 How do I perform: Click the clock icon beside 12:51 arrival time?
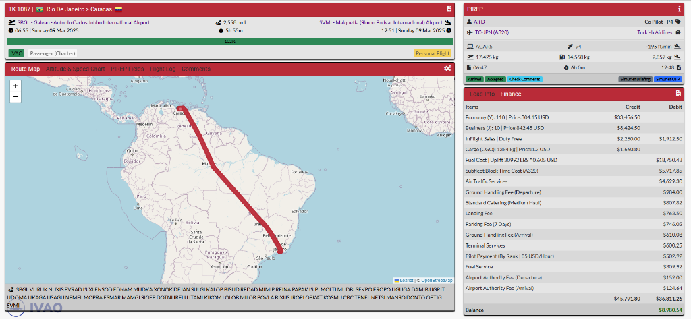(x=449, y=31)
